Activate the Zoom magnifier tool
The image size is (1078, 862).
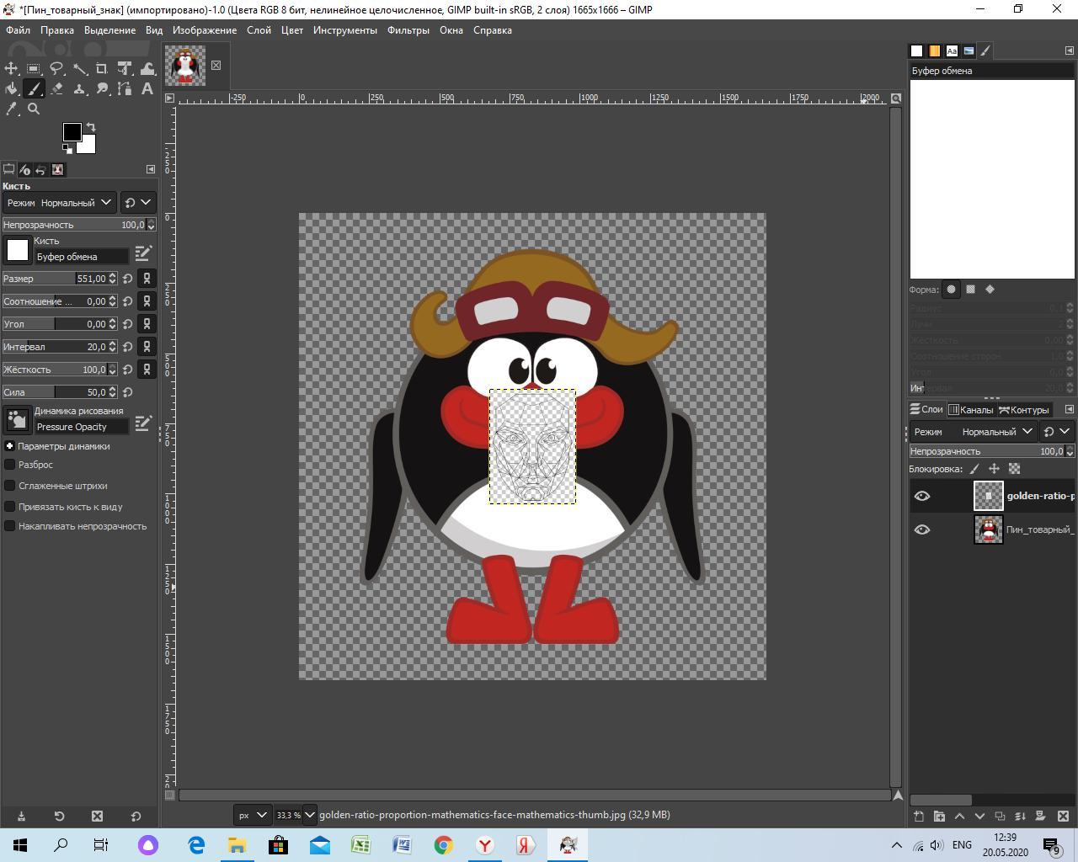[x=34, y=109]
